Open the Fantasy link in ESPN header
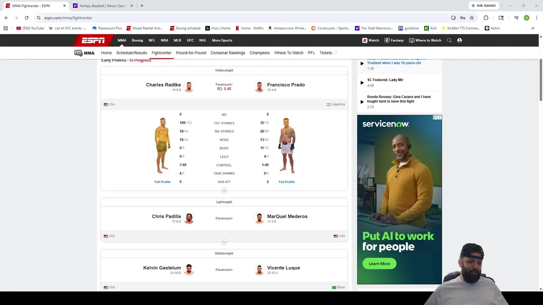 pyautogui.click(x=394, y=40)
